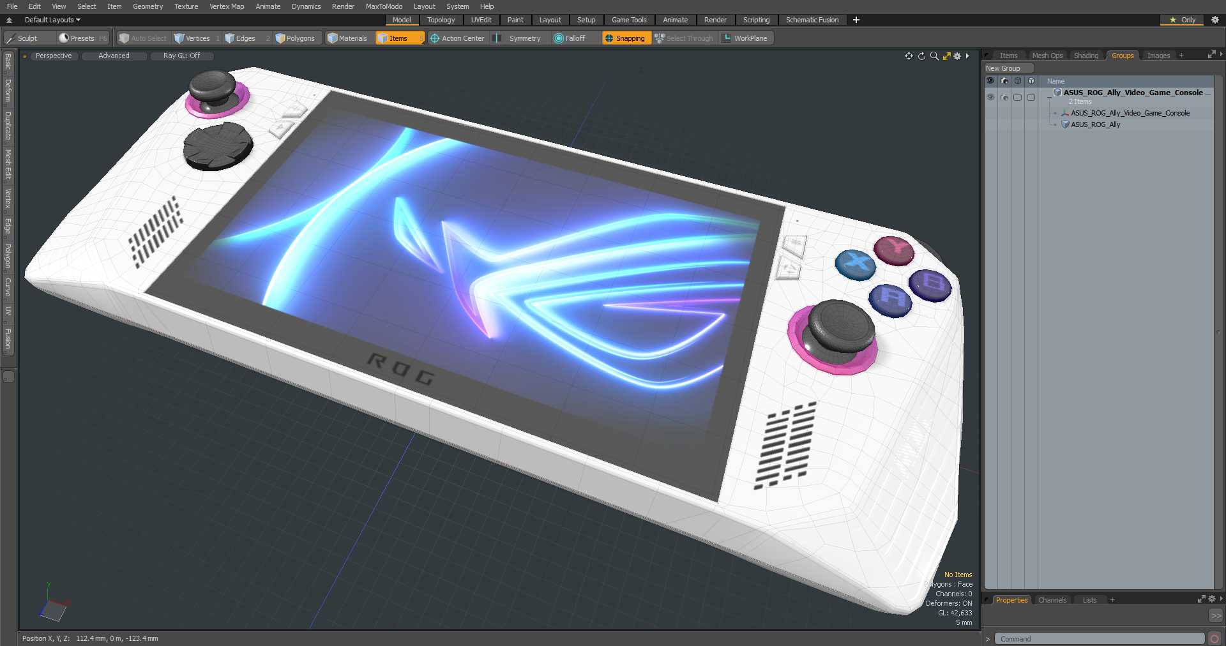The image size is (1226, 646).
Task: Expand the Properties panel with the arrows icon
Action: (1201, 599)
